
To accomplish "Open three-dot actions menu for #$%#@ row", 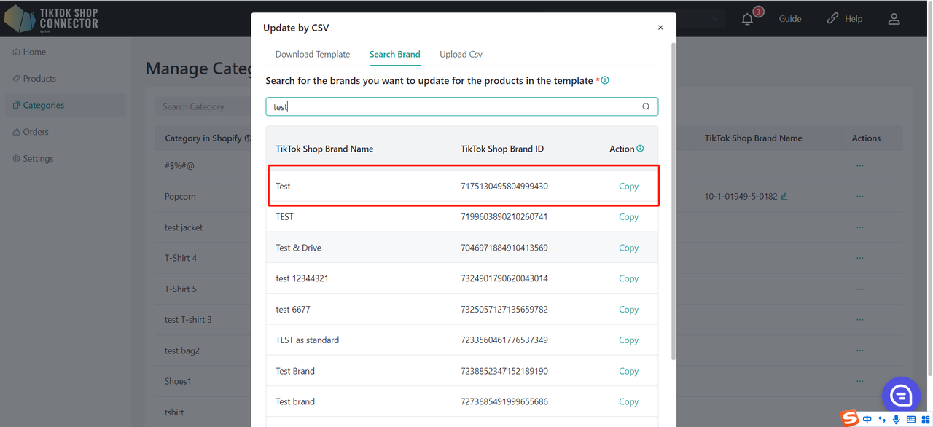I will (860, 166).
